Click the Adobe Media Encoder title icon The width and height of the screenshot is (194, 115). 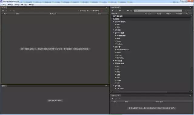pyautogui.click(x=1, y=1)
